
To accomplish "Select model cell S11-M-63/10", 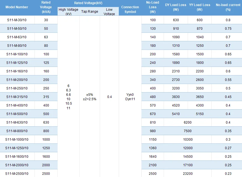I will [17, 37].
